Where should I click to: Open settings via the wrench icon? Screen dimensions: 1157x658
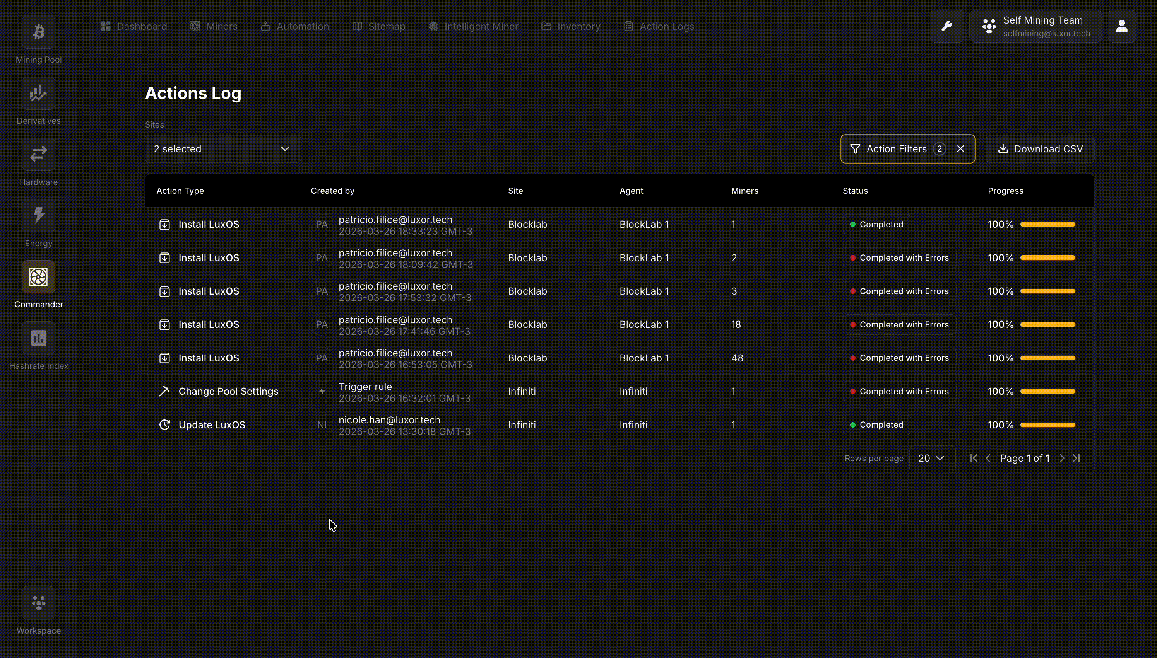(x=946, y=26)
